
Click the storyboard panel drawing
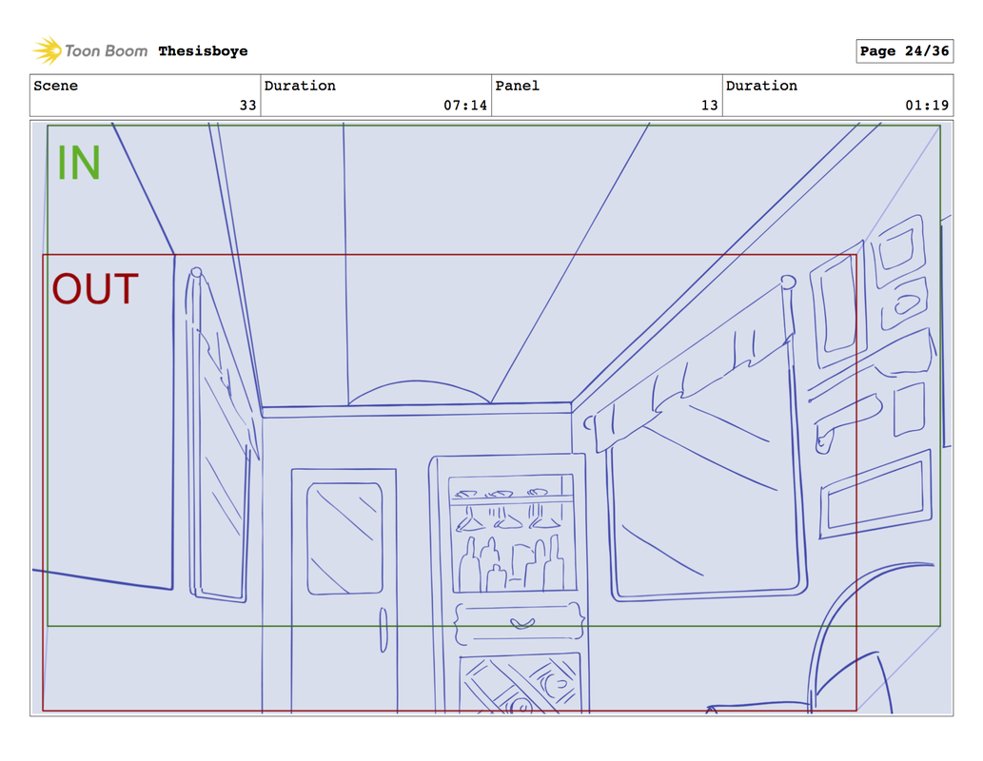(x=491, y=419)
